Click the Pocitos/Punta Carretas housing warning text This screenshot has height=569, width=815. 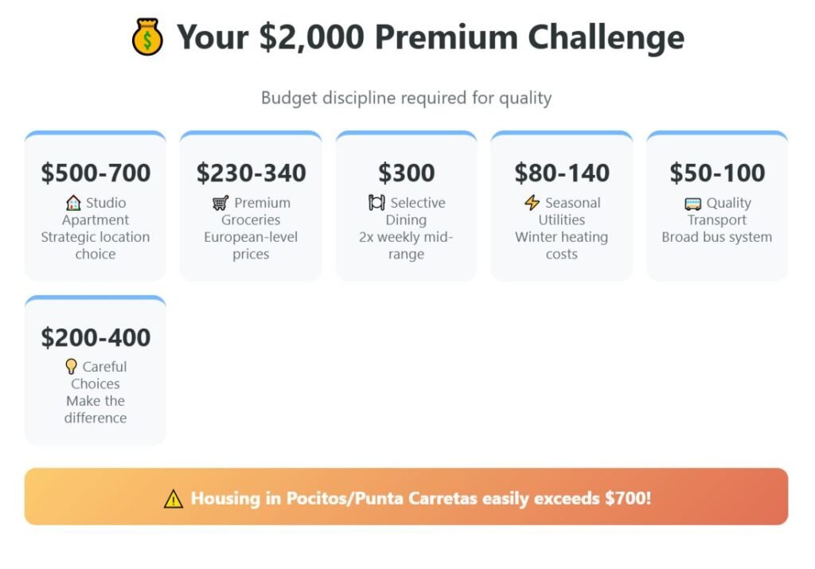(x=420, y=499)
